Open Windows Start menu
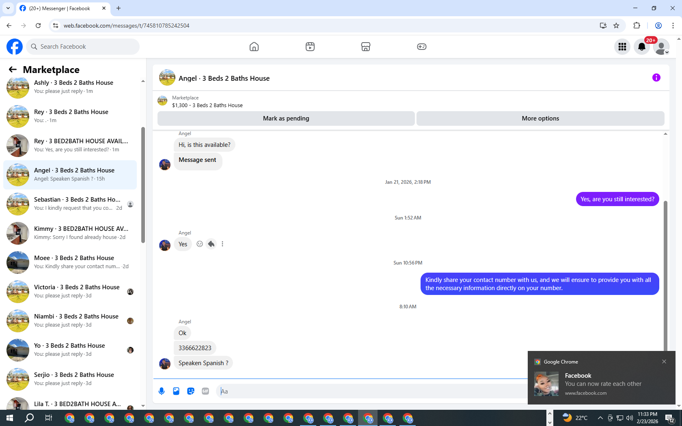 10,418
